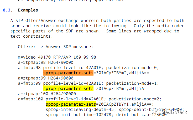This screenshot has height=120, width=193.
Task: Click highlighted sprop-parameter-sets under a=fmtp:100
Action: (71, 104)
